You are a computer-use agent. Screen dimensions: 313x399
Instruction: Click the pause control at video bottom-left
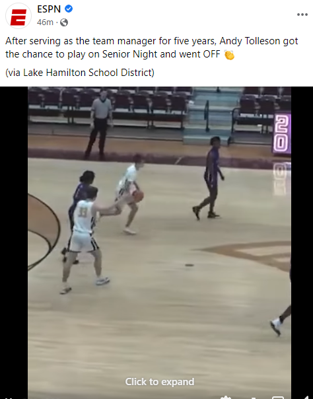tap(9, 398)
